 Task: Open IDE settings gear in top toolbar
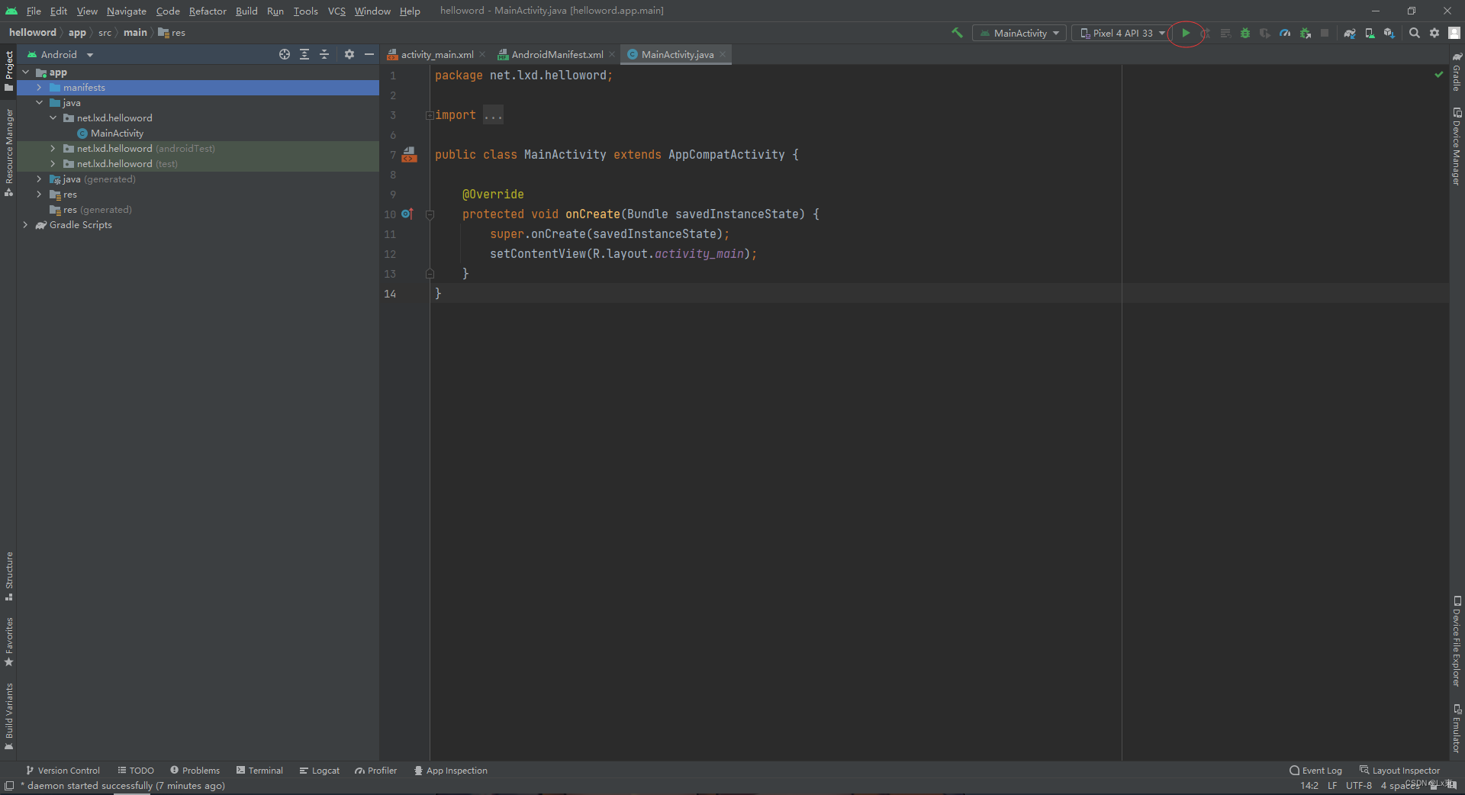[1434, 33]
